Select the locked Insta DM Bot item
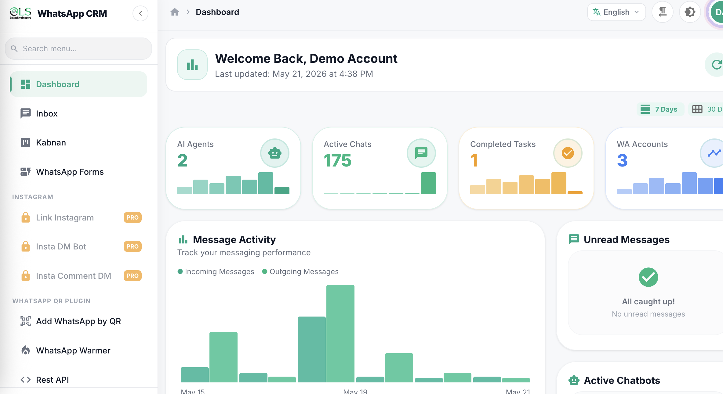The height and width of the screenshot is (394, 723). pyautogui.click(x=78, y=246)
